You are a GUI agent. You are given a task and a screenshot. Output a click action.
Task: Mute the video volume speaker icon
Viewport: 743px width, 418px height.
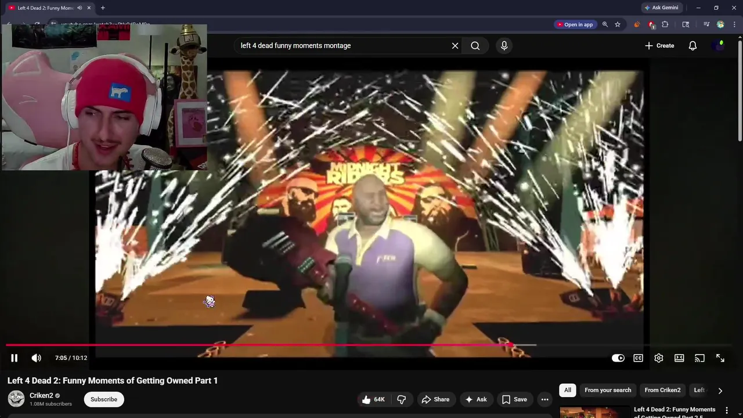click(x=36, y=358)
